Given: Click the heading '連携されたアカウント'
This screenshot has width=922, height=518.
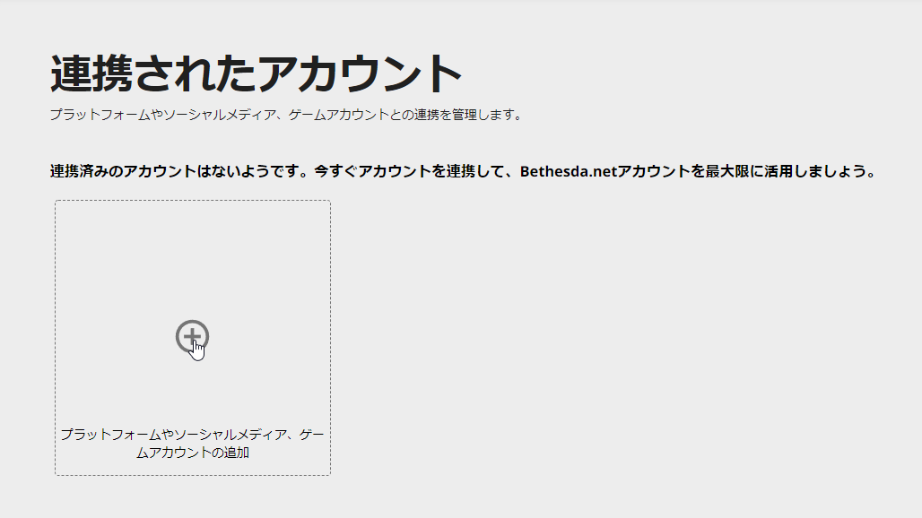Looking at the screenshot, I should (x=256, y=73).
